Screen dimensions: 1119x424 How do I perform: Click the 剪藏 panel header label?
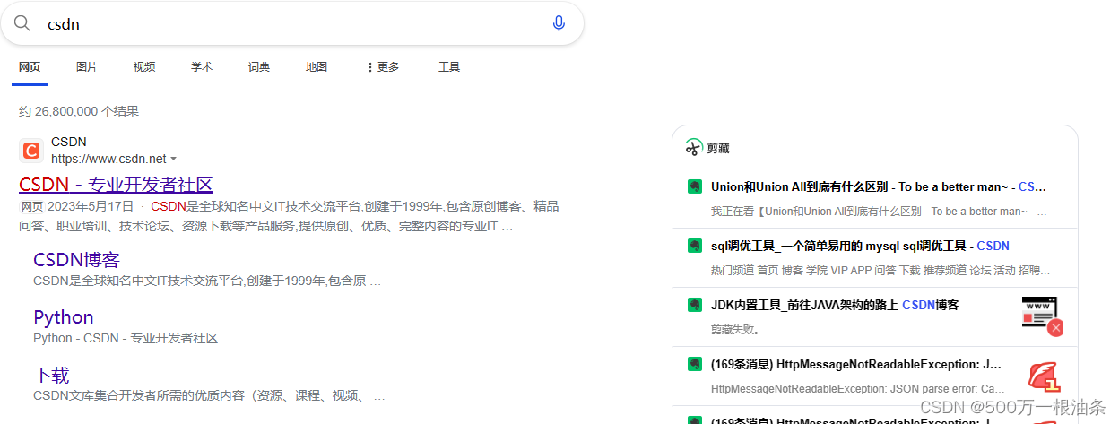coord(718,149)
